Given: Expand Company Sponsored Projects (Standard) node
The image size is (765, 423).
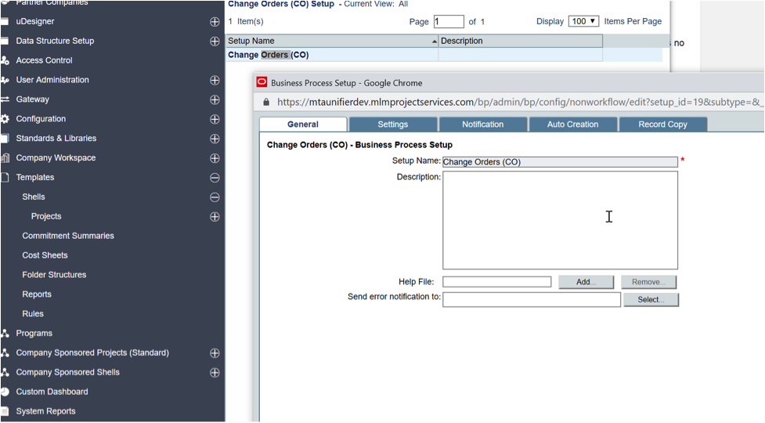Looking at the screenshot, I should (x=215, y=353).
